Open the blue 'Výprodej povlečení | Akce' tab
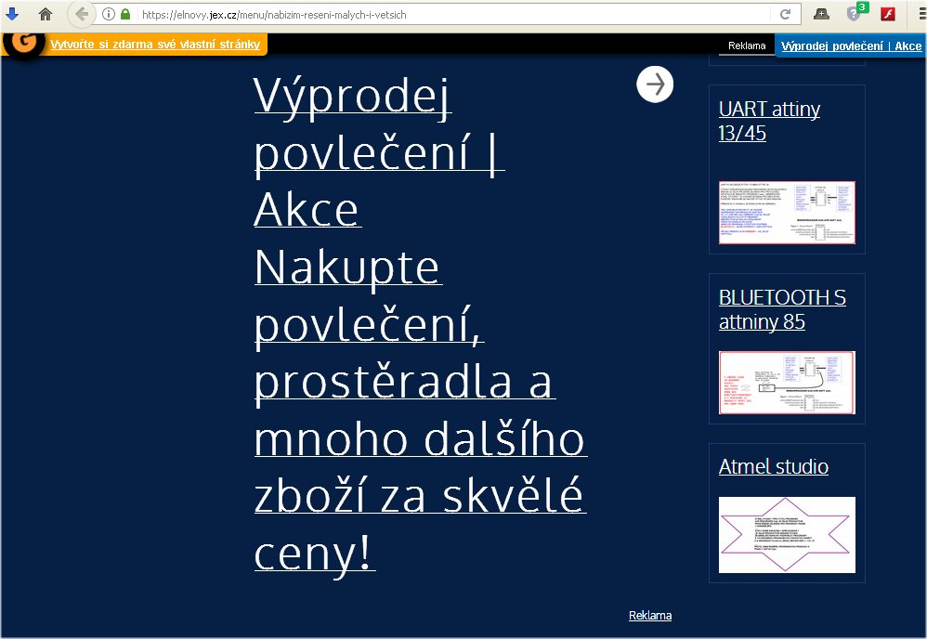 pyautogui.click(x=851, y=46)
